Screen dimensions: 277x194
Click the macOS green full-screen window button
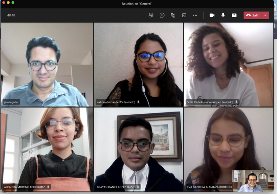click(x=13, y=3)
